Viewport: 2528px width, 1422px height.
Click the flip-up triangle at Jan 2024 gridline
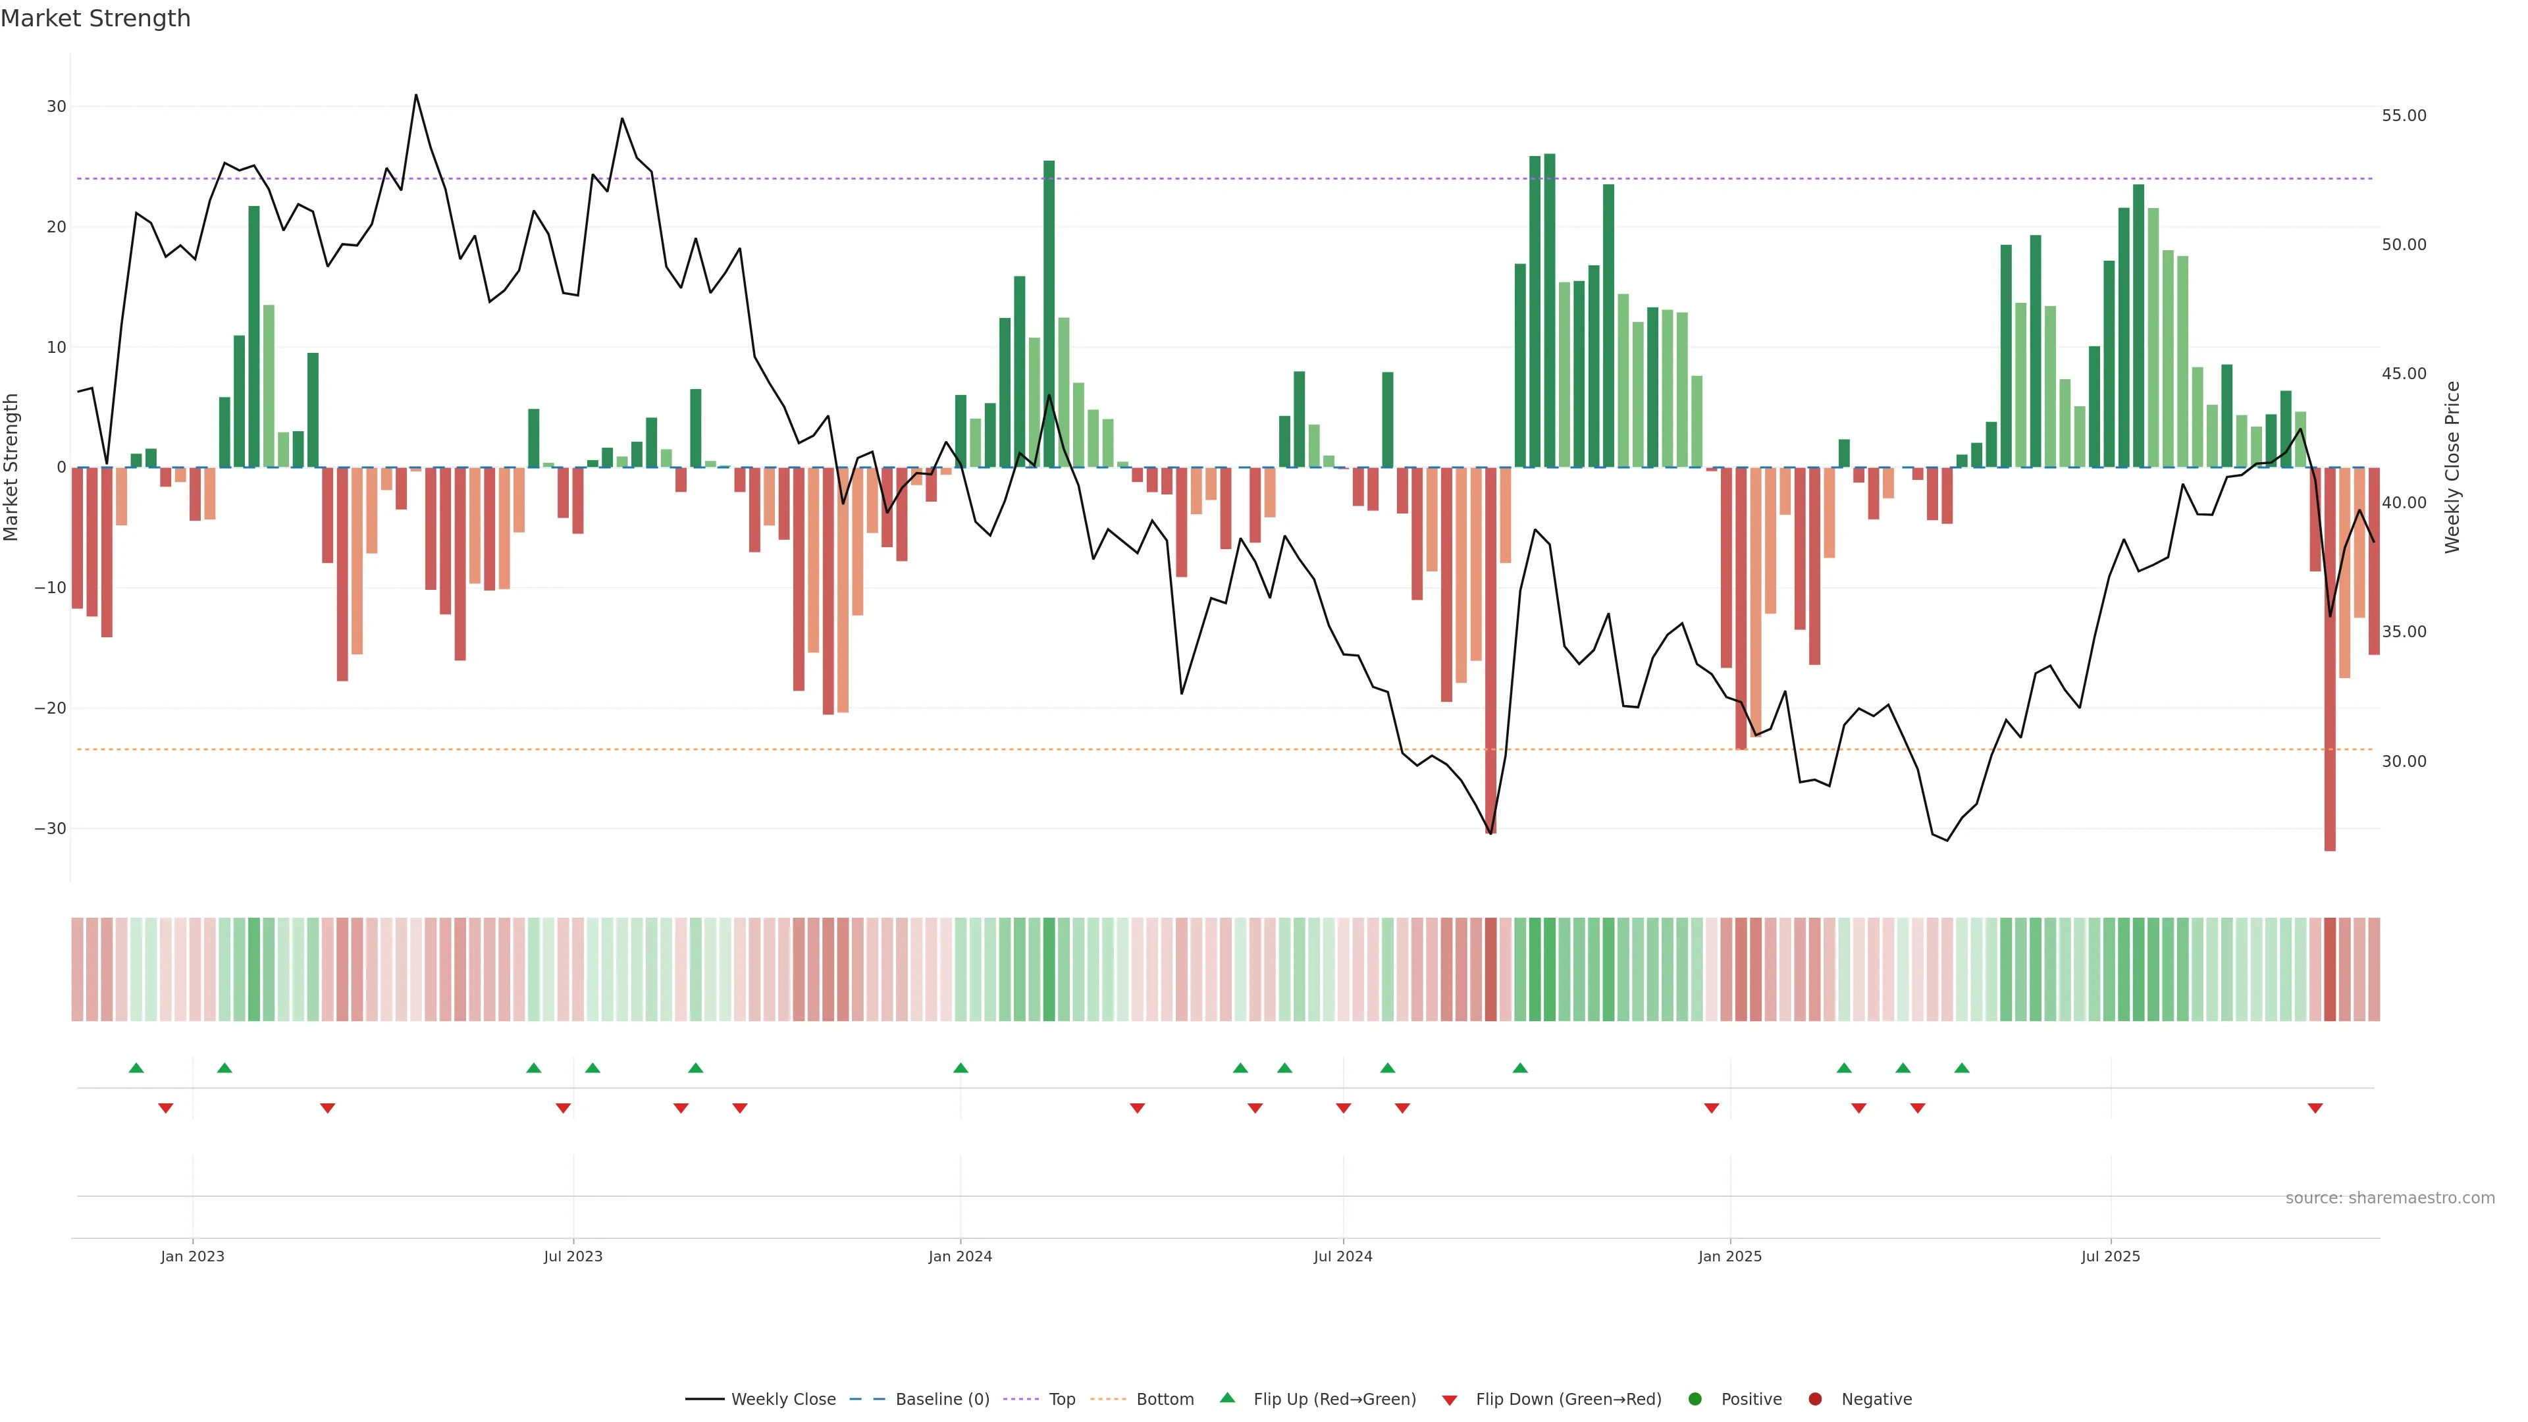961,1068
